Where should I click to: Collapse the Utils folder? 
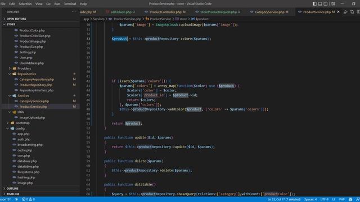(x=21, y=112)
